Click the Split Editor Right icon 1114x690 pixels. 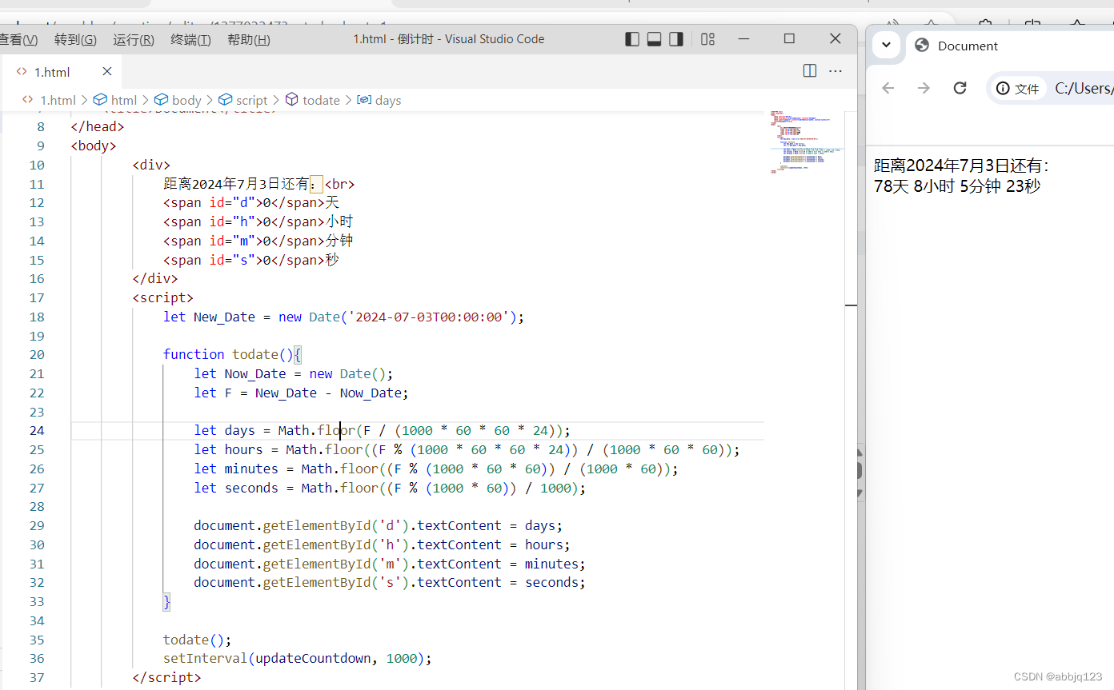point(810,71)
